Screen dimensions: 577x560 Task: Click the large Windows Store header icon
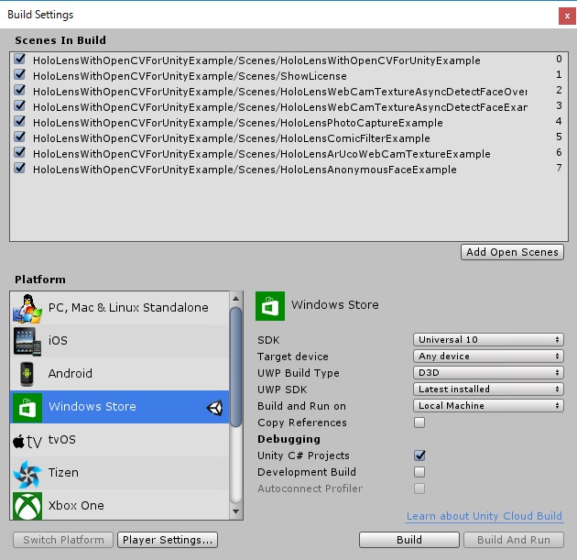coord(270,306)
